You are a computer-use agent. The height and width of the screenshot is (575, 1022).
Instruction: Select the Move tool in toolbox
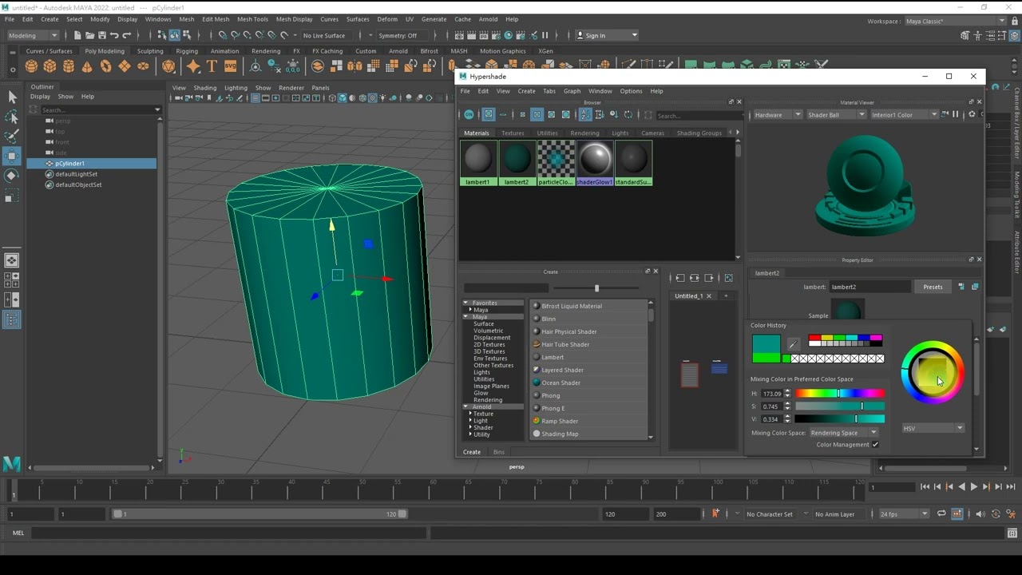pos(11,157)
